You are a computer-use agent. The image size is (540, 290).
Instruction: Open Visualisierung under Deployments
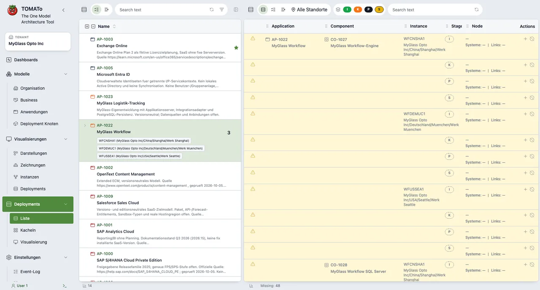(x=33, y=242)
